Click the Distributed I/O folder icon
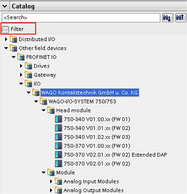Screen dimensions: 187x194 coord(13,39)
